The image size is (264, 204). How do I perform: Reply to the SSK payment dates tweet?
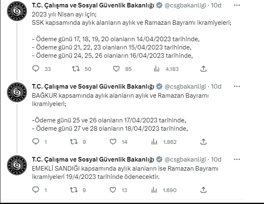click(x=36, y=69)
